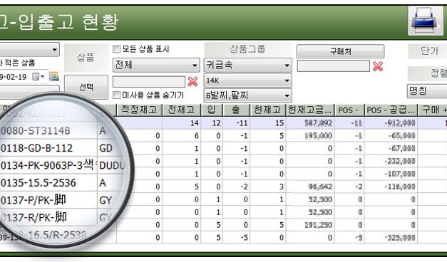Screen dimensions: 447x262
Task: Clear the product search field with red X
Action: 193,82
